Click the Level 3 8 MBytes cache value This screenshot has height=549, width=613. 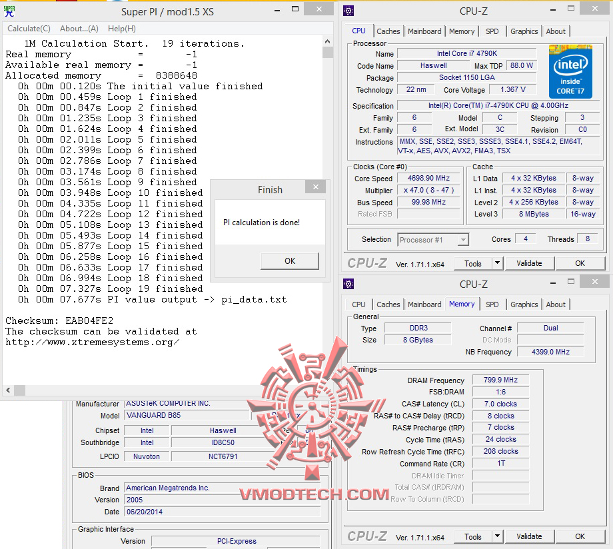click(x=534, y=215)
